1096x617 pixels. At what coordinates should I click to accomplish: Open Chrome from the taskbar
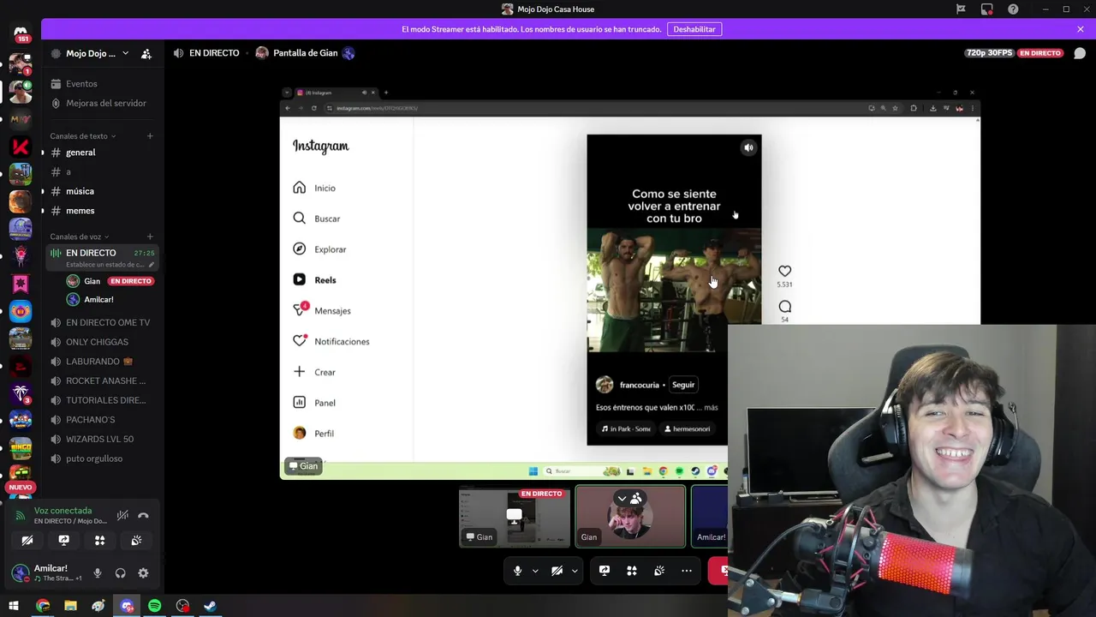click(43, 606)
